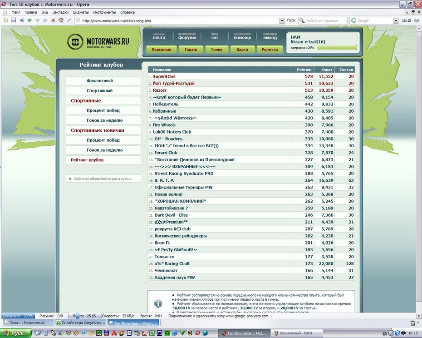Click the Гараж button
This screenshot has height=338, width=422.
[x=187, y=50]
